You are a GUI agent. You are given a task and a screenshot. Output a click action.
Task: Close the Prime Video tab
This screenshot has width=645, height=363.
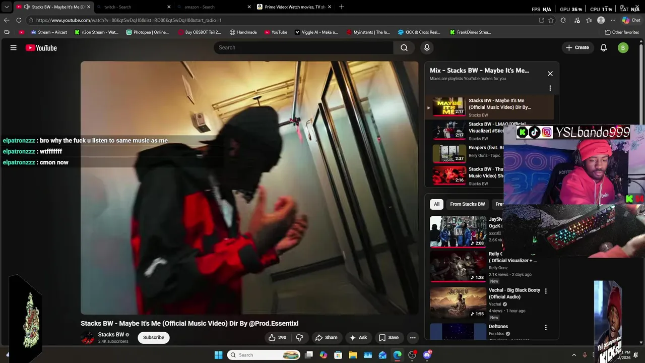[329, 7]
